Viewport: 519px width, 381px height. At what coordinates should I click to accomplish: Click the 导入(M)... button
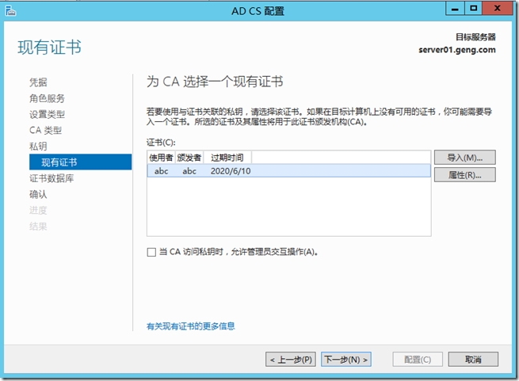click(464, 158)
